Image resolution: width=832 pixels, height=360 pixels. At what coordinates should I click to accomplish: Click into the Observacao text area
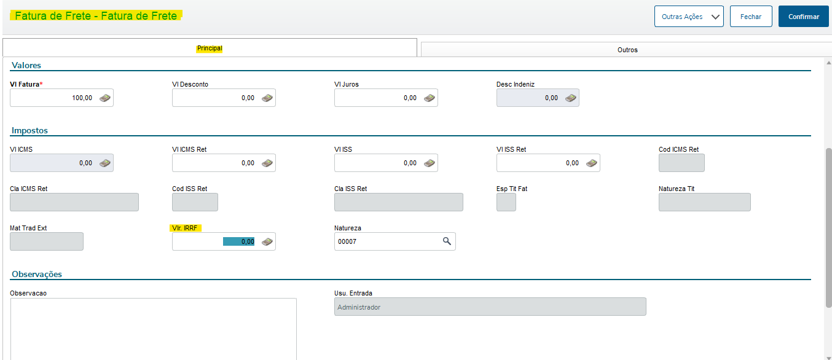[x=154, y=329]
